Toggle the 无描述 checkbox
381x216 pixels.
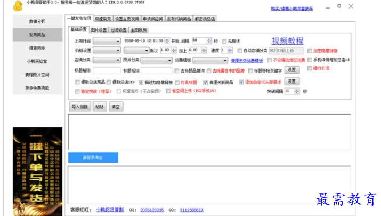[224, 41]
